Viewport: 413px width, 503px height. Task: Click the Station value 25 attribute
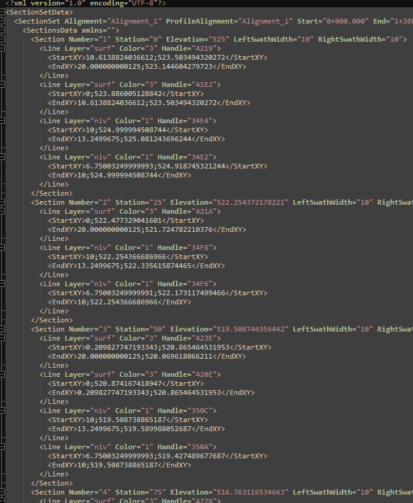click(x=157, y=202)
